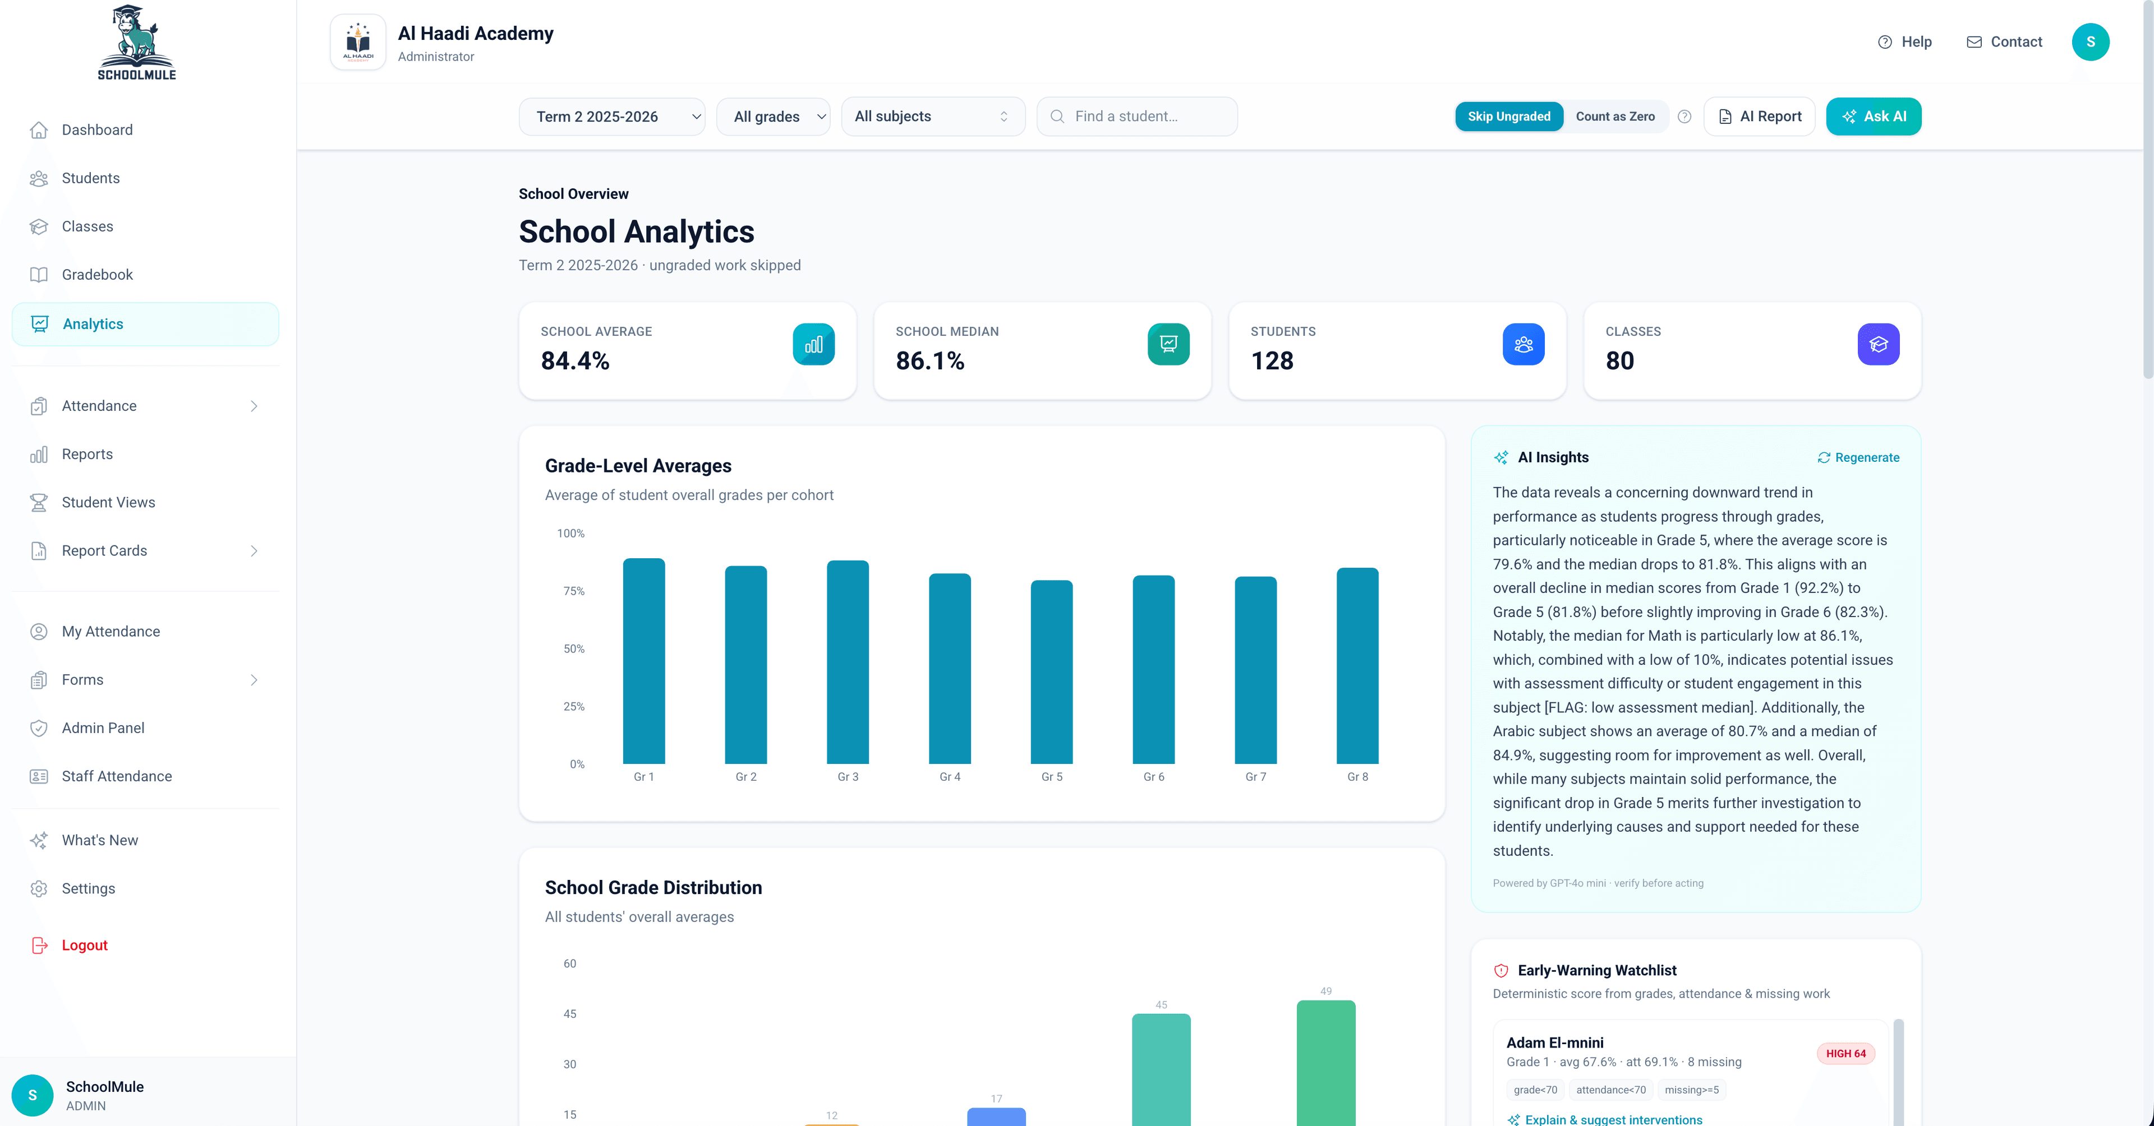Click the School Median presentation icon
Screen dimensions: 2154x1126
1168,344
